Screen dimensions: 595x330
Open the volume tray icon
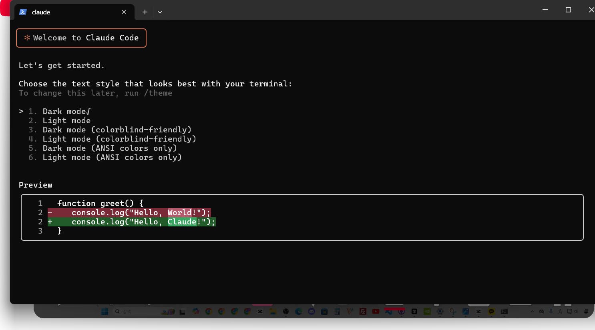tap(577, 311)
